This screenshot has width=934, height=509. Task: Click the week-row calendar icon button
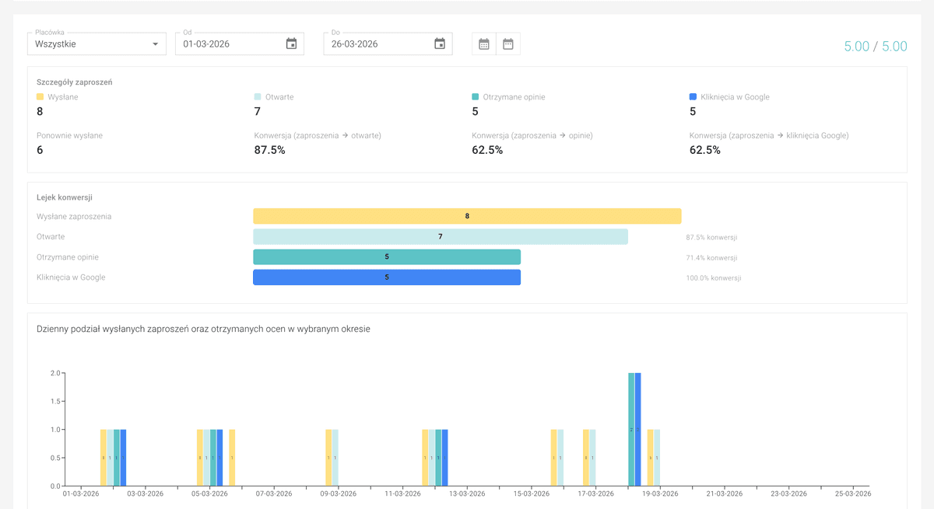pos(508,44)
